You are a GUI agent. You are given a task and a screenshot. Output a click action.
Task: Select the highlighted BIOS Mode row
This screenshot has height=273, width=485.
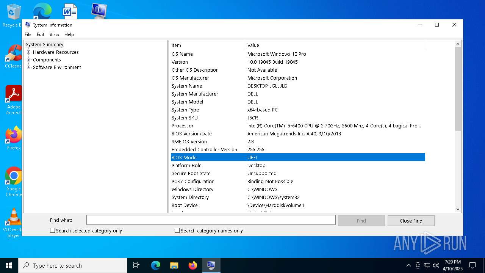tap(298, 157)
